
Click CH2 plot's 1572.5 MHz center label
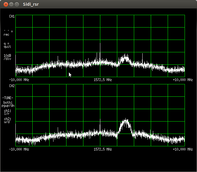click(x=103, y=149)
